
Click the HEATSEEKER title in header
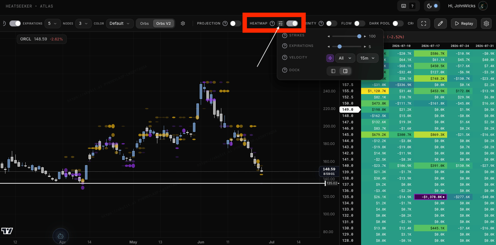[19, 6]
